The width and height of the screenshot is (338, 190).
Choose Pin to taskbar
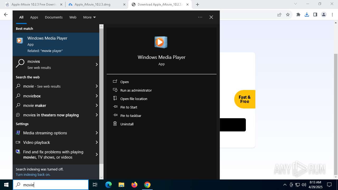click(x=131, y=116)
